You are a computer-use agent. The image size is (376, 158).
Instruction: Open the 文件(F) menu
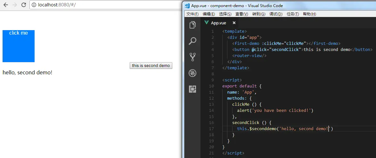[x=192, y=14]
